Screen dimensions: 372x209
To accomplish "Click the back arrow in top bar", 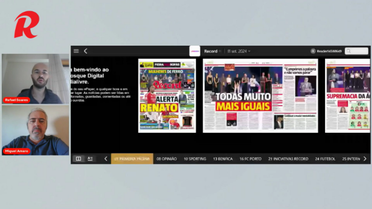I will tap(86, 51).
